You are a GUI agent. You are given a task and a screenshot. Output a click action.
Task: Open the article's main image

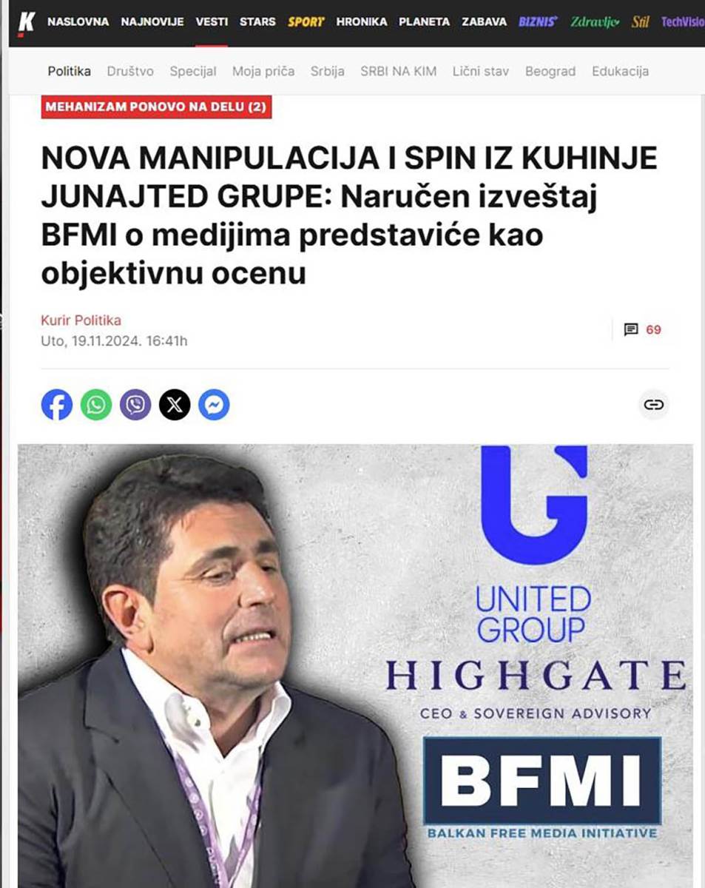click(x=355, y=665)
